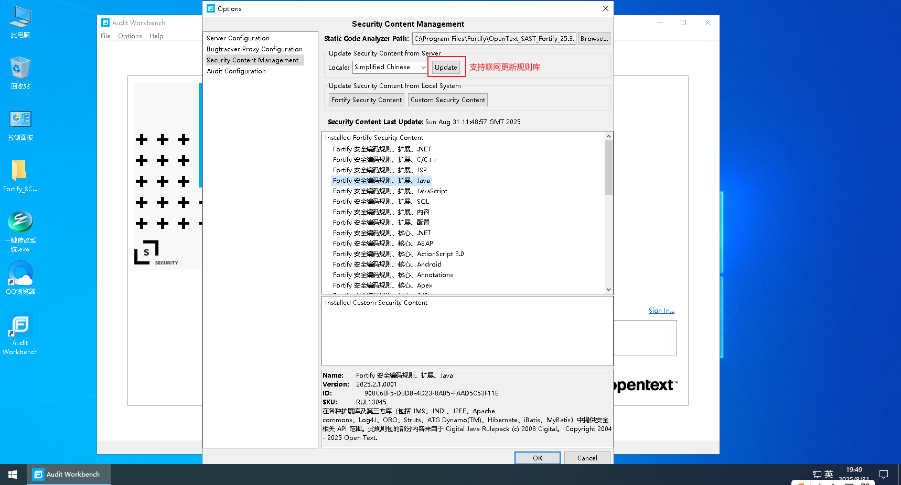Open Help menu in Audit Workbench
Image resolution: width=901 pixels, height=485 pixels.
(x=156, y=36)
